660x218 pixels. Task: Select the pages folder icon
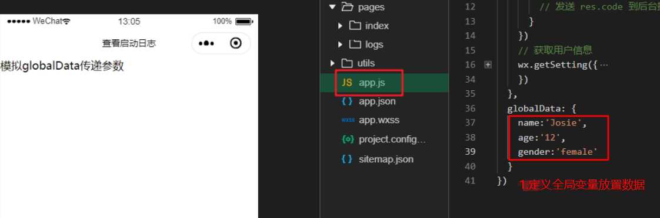click(x=347, y=6)
